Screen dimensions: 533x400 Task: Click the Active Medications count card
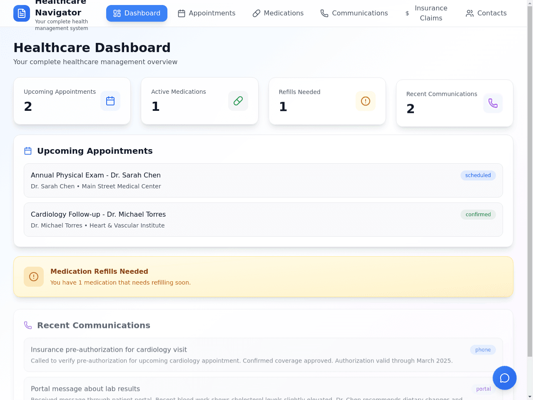coord(199,101)
